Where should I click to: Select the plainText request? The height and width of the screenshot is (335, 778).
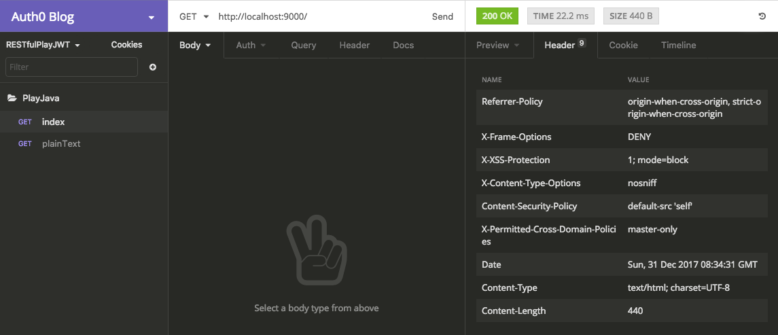(x=61, y=144)
